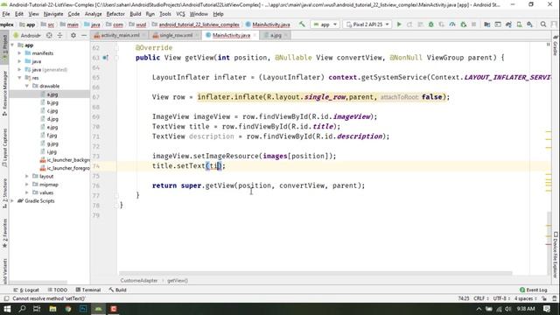560x315 pixels.
Task: Collapse the res folder
Action: coord(19,78)
